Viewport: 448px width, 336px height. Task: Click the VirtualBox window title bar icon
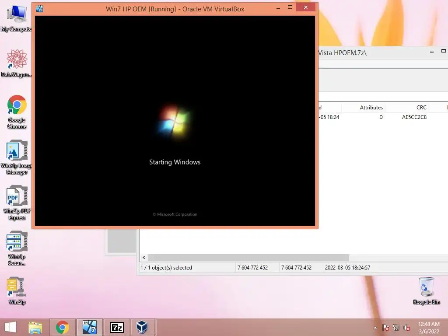coord(39,9)
